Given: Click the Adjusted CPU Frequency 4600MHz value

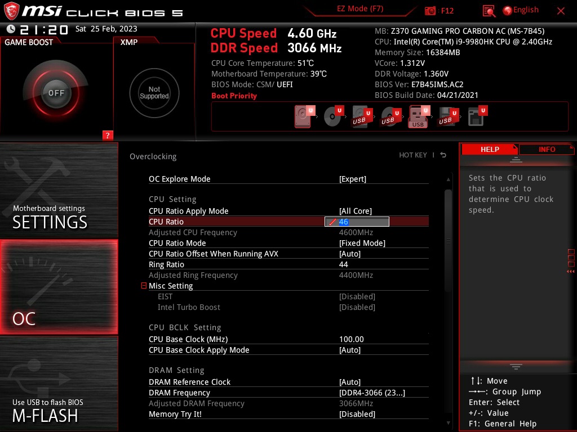Looking at the screenshot, I should 356,232.
